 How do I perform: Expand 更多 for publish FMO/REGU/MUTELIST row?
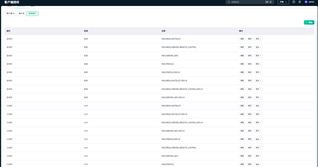click(258, 39)
